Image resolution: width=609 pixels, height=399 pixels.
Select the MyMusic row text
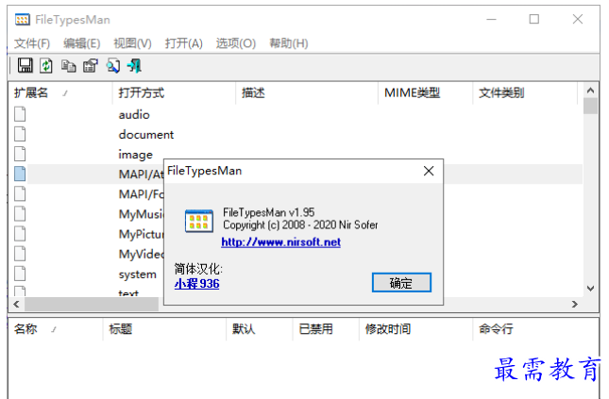click(x=141, y=214)
